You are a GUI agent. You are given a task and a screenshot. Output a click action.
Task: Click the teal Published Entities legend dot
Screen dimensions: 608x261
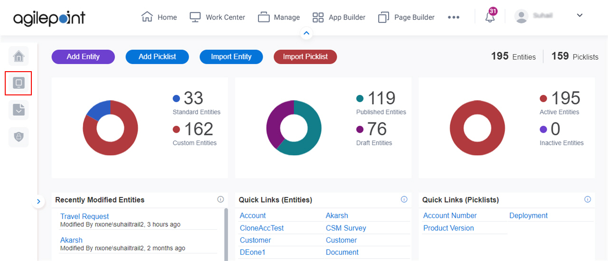click(x=360, y=99)
